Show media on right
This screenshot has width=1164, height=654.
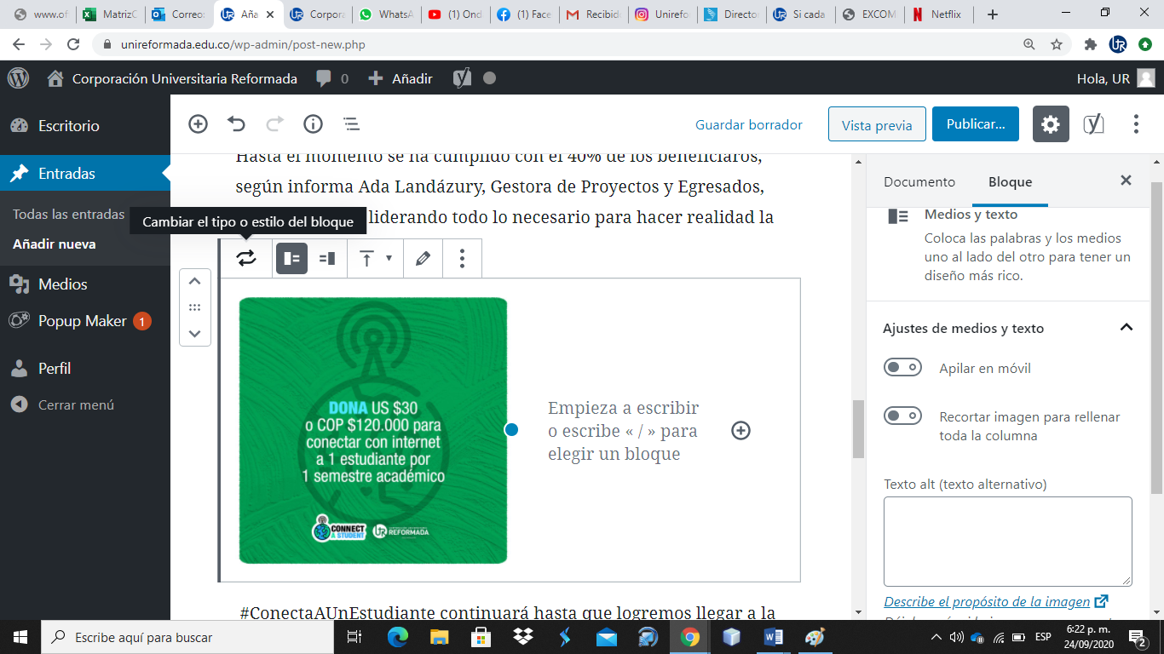point(326,258)
